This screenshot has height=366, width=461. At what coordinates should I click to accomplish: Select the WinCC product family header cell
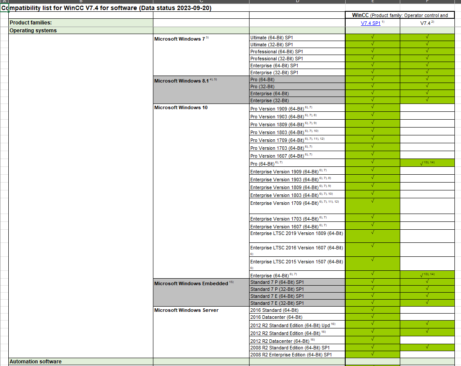coord(400,15)
